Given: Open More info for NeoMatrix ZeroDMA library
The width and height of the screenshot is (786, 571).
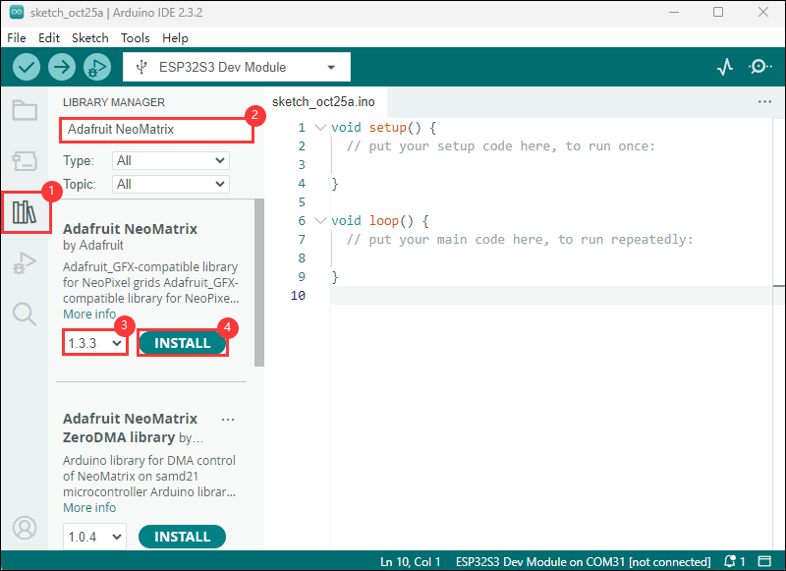Looking at the screenshot, I should [x=89, y=507].
